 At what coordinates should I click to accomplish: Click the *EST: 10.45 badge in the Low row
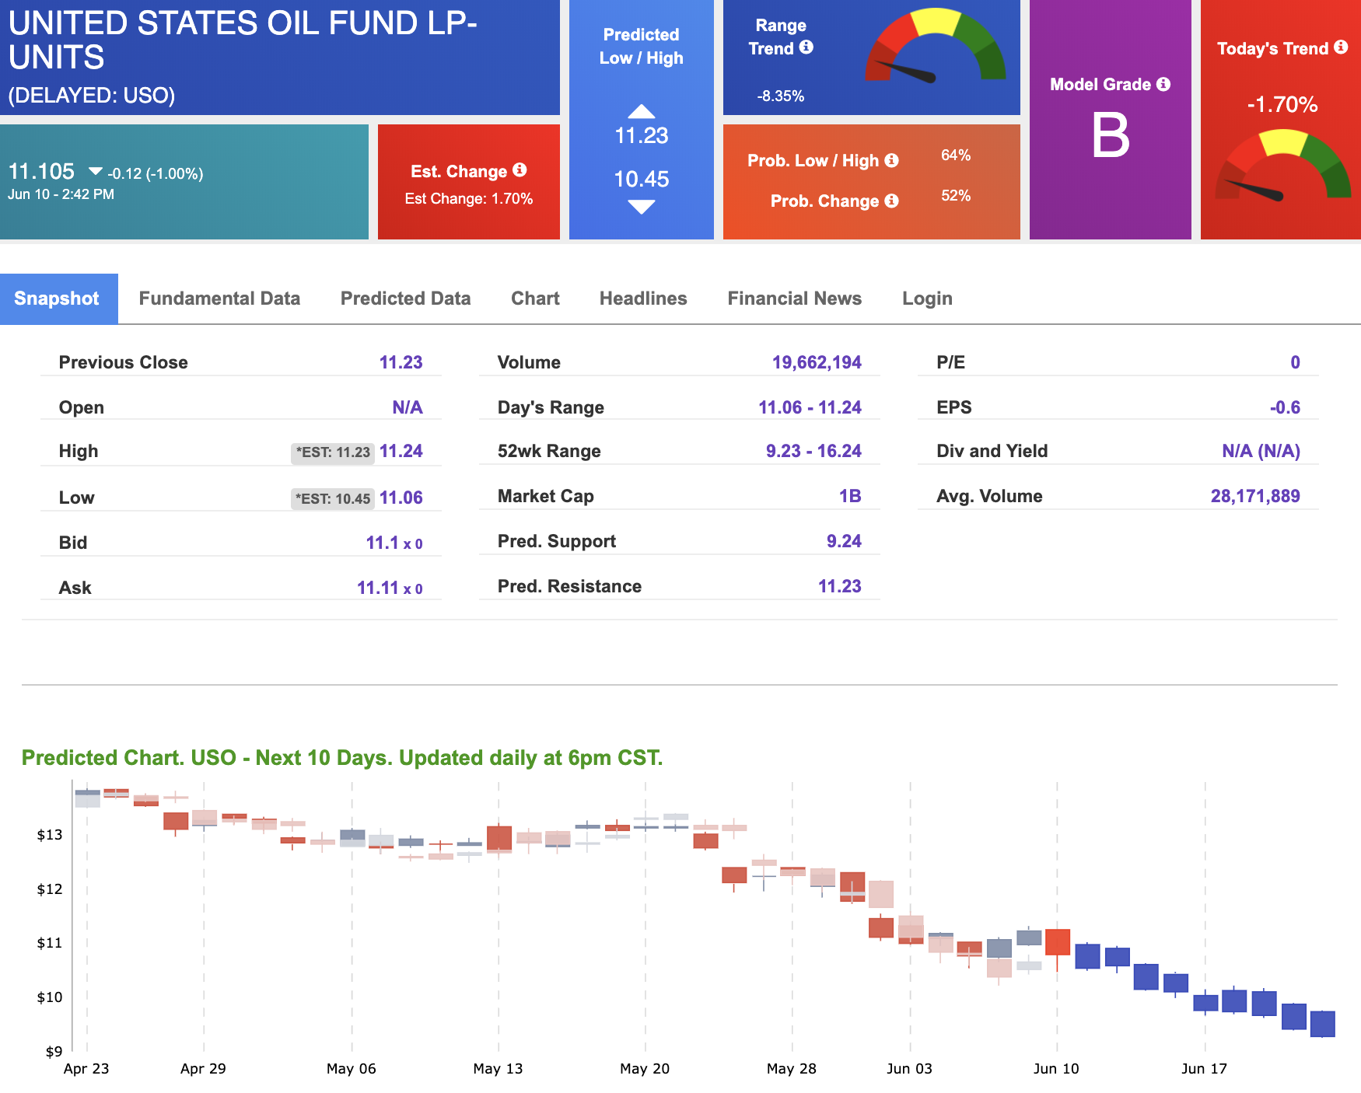[333, 498]
